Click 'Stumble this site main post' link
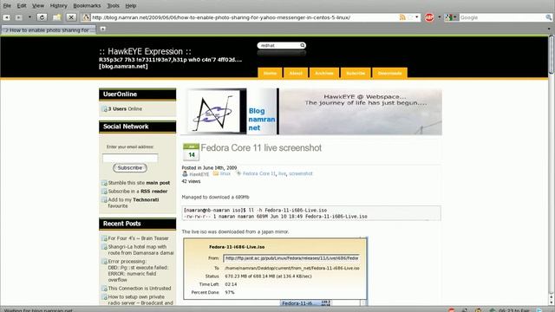555x312 pixels. click(139, 183)
